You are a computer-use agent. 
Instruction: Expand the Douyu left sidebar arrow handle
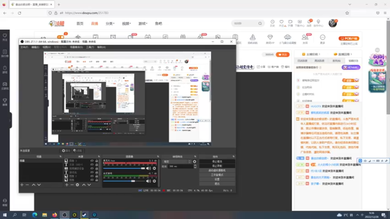(10, 121)
